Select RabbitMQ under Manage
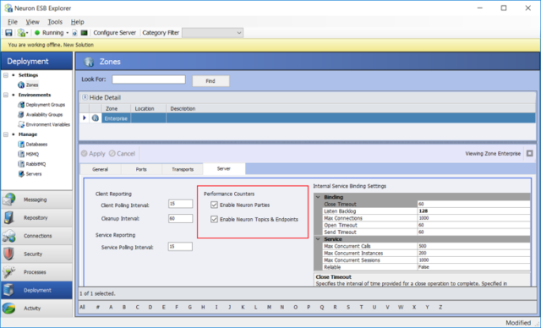This screenshot has width=541, height=328. coord(36,164)
